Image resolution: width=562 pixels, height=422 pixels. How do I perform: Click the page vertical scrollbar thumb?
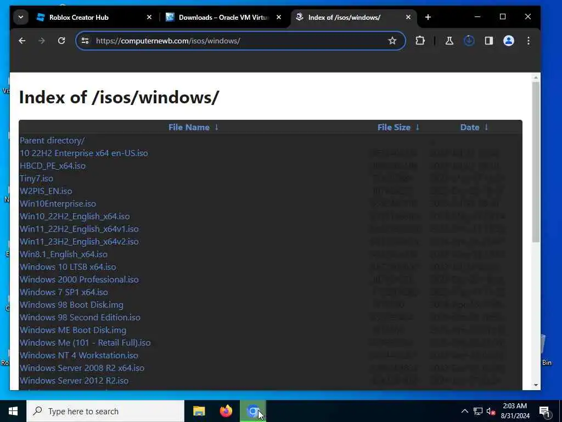pyautogui.click(x=536, y=162)
